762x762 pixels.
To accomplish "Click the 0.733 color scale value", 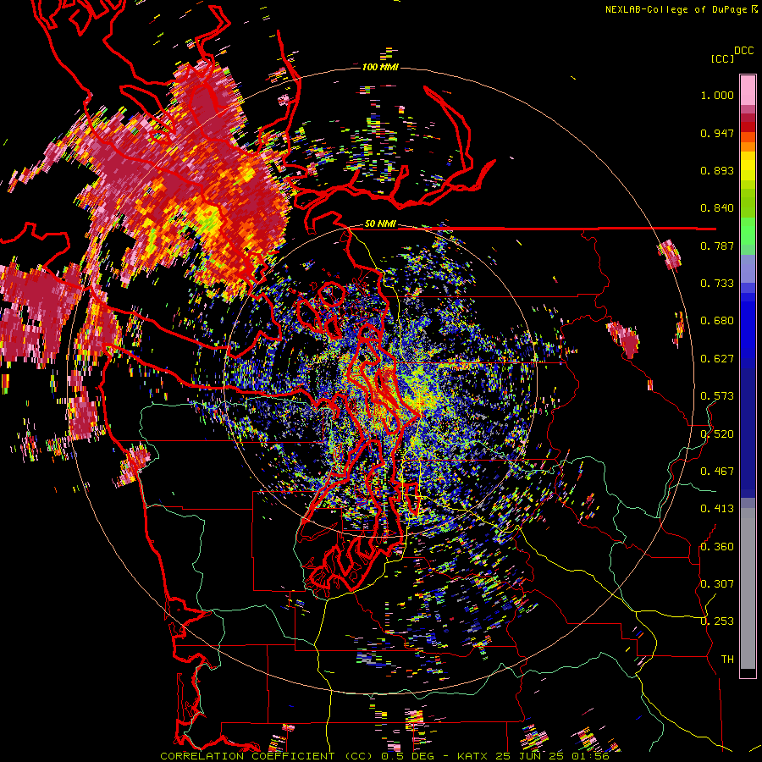I will click(717, 284).
